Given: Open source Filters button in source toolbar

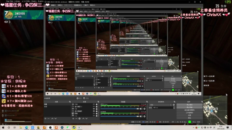Looking at the screenshot, I should [86, 98].
